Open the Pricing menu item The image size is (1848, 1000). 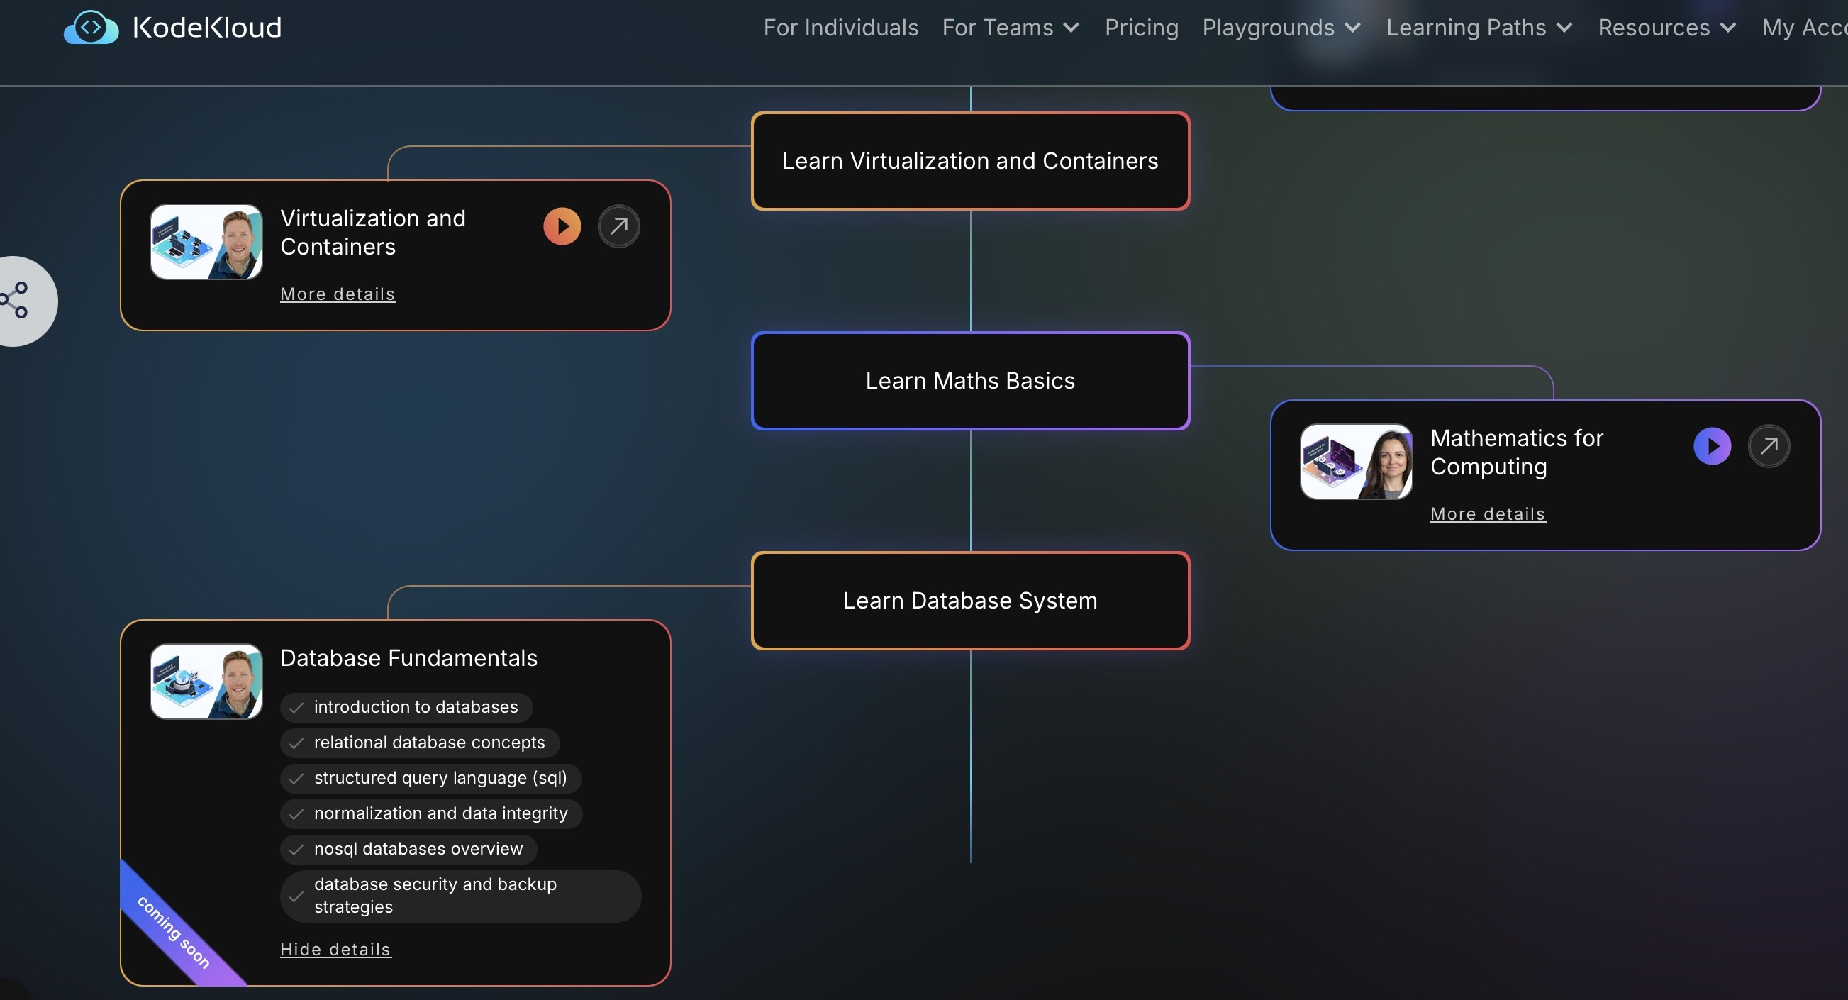click(1141, 28)
